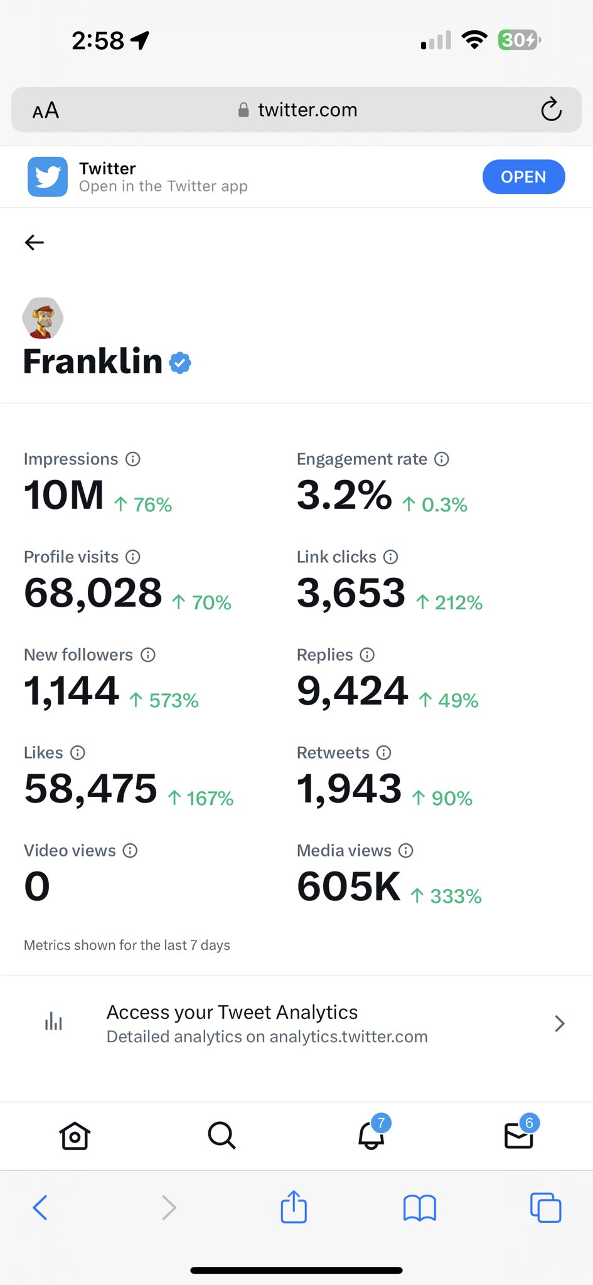Tap the Impressions info icon

133,459
